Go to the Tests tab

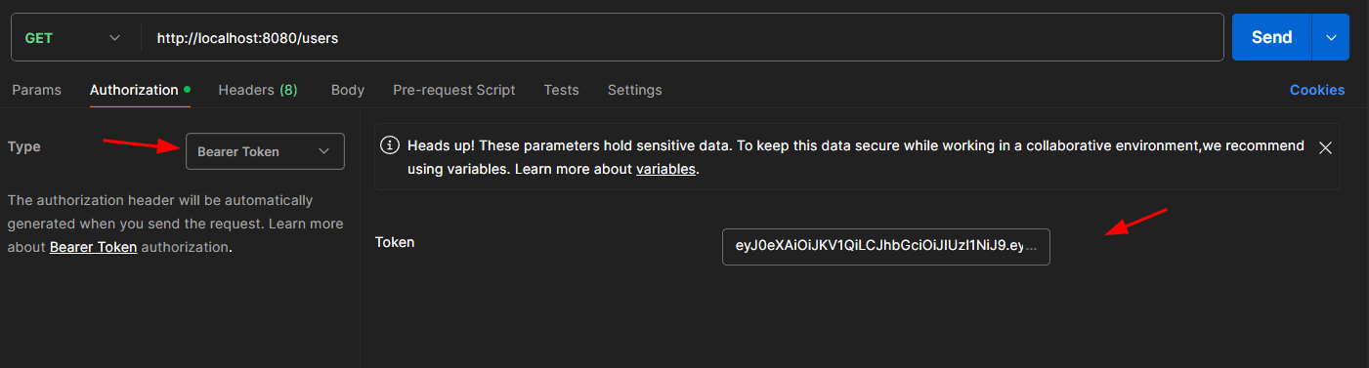click(562, 90)
